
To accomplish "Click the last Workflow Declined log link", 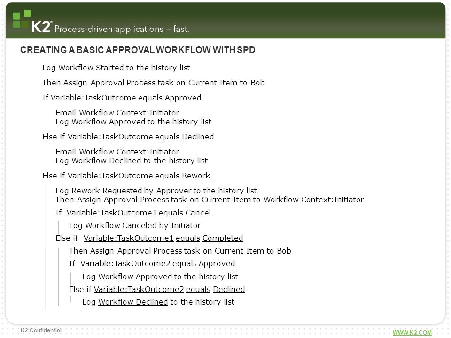I will pos(133,302).
